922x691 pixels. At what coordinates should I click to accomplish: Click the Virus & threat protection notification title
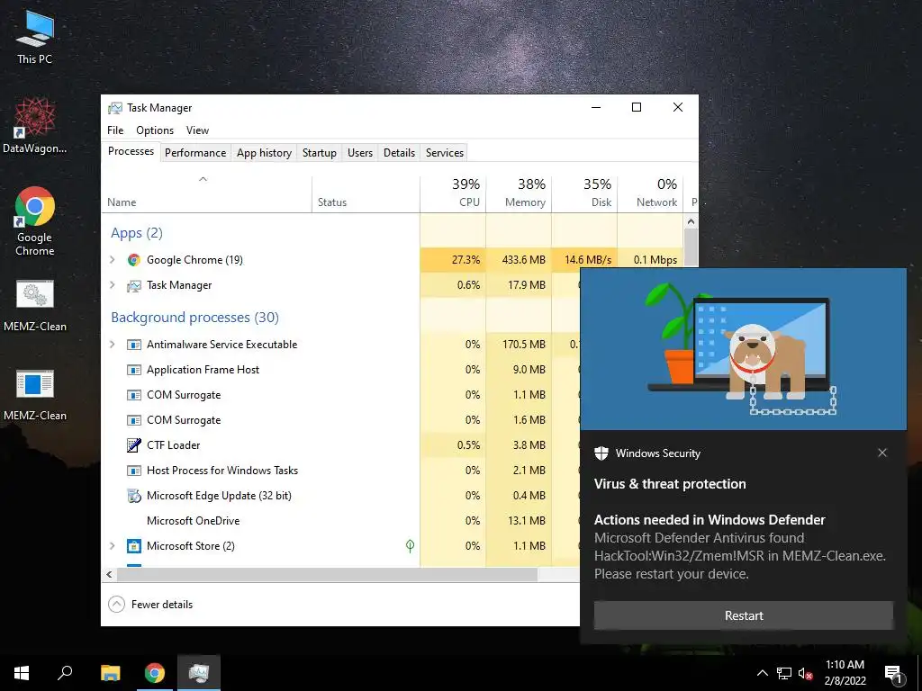tap(670, 484)
